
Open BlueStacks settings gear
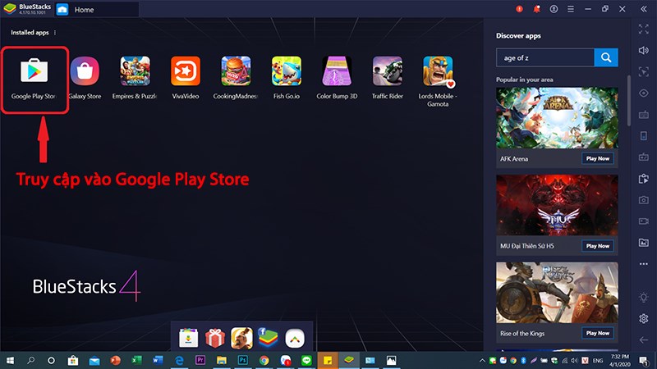[x=644, y=319]
